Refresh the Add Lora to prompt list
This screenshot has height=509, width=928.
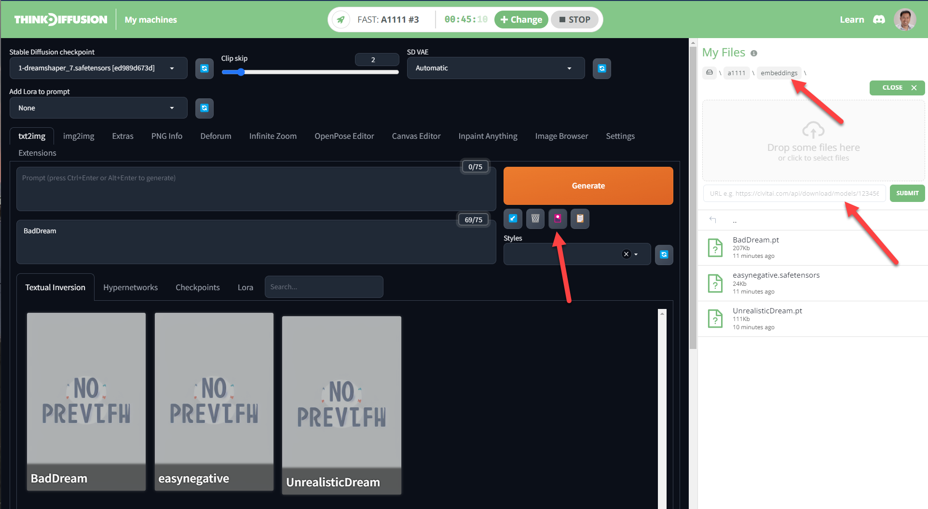tap(205, 108)
